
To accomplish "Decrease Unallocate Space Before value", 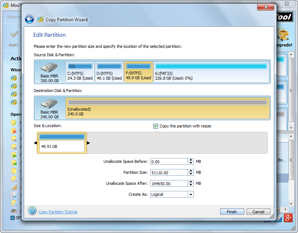I will coord(191,163).
